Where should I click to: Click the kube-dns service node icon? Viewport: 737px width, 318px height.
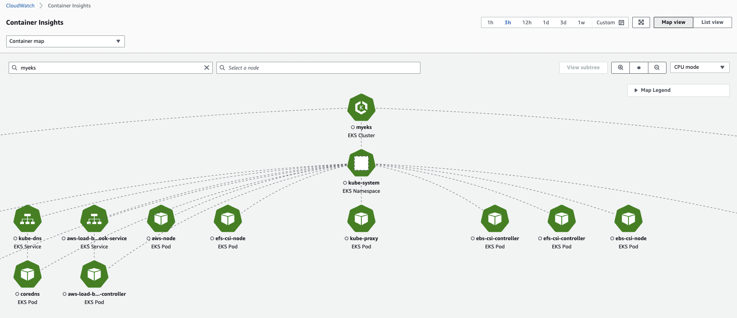tap(28, 219)
